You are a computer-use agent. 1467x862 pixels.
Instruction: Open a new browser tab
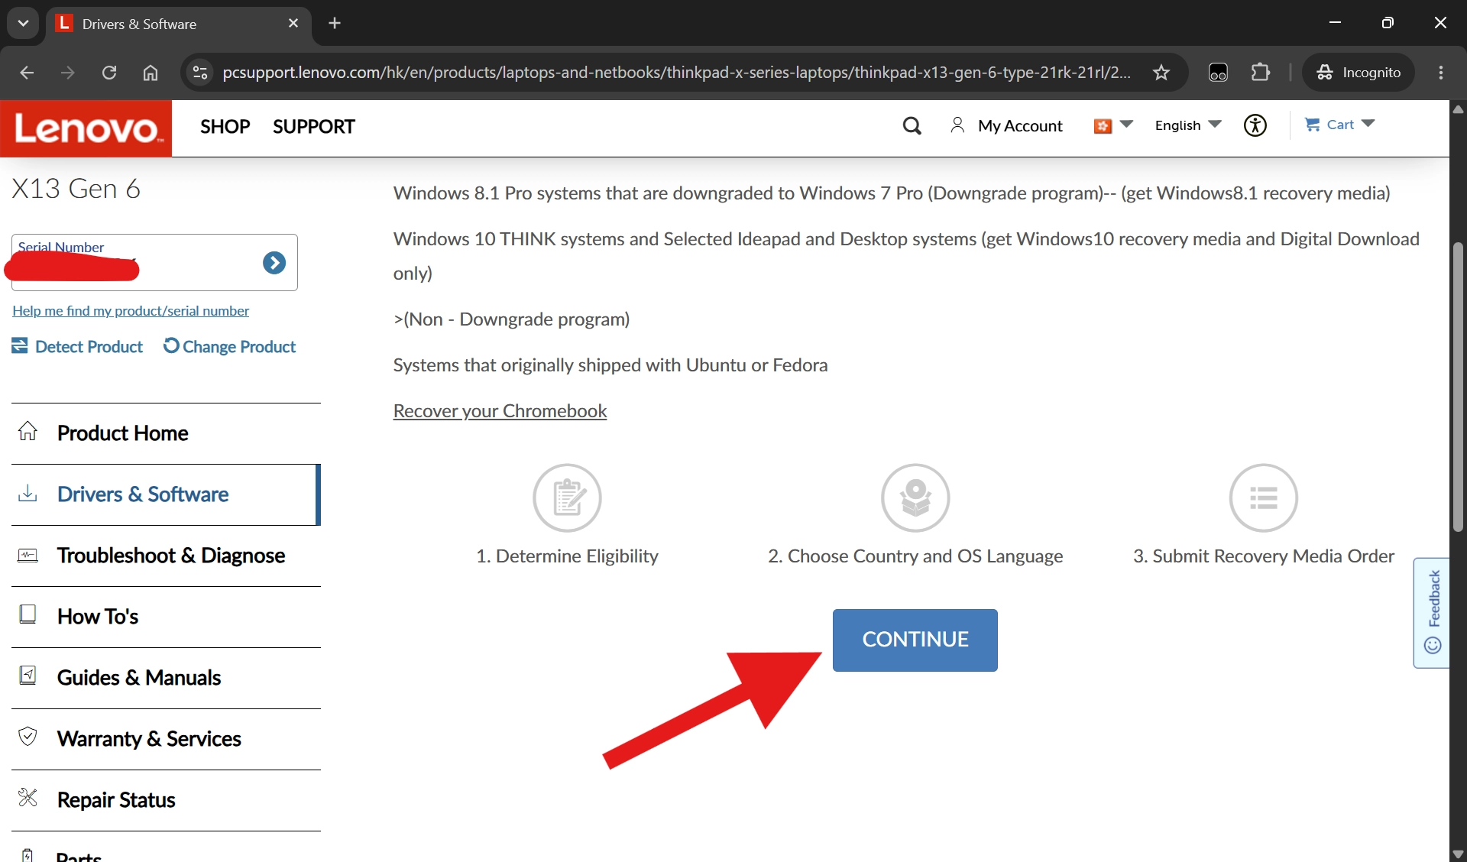click(334, 23)
